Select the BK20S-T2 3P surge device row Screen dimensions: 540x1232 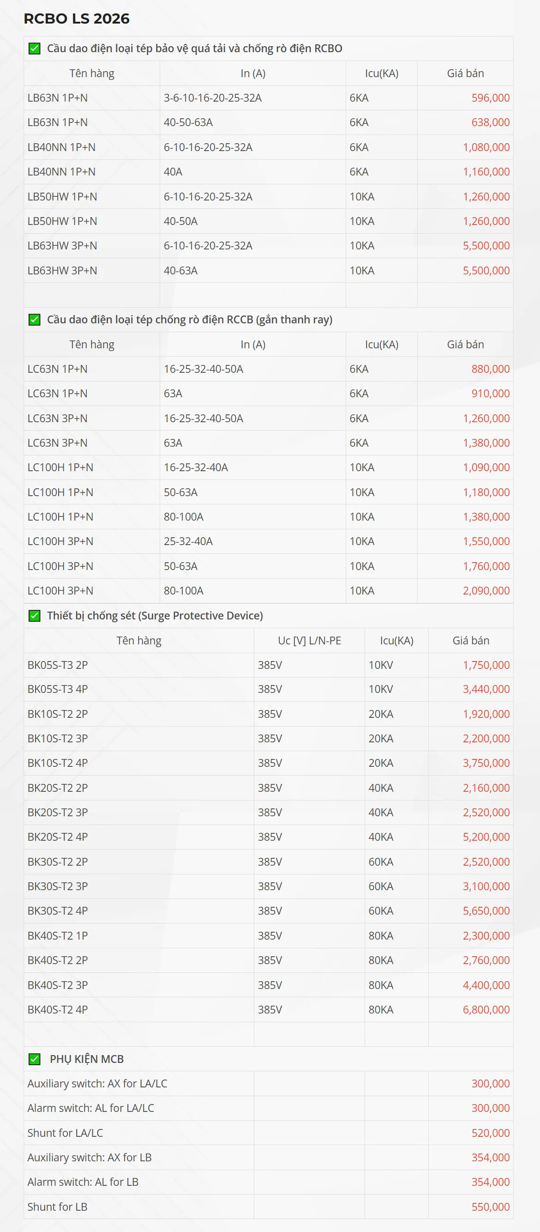pyautogui.click(x=57, y=812)
